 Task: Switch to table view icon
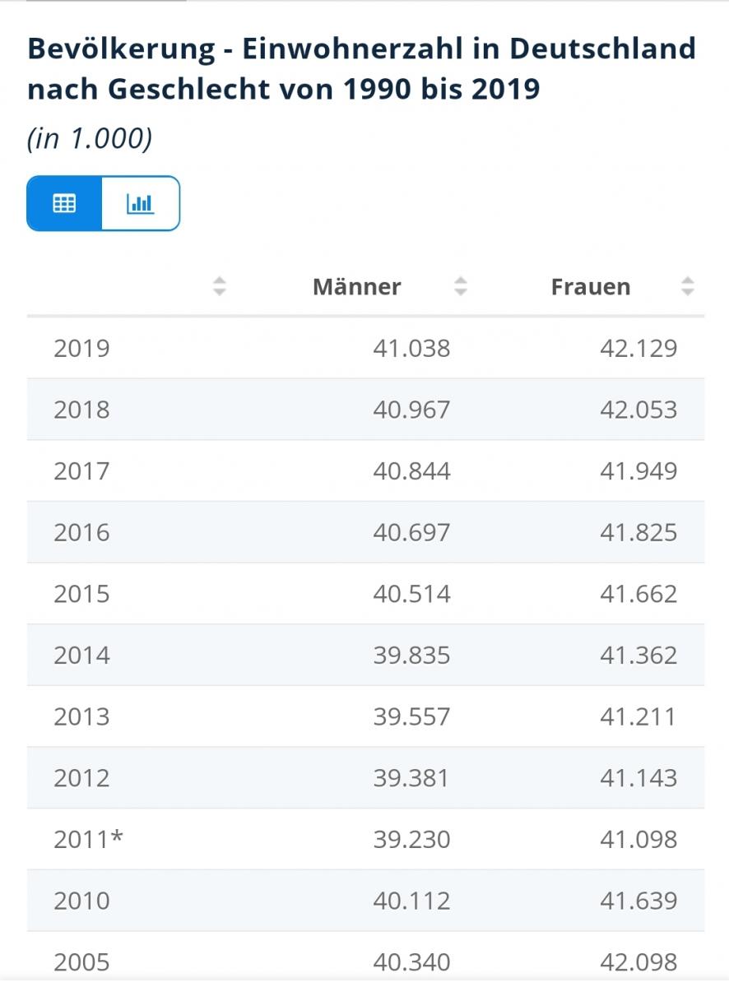pyautogui.click(x=64, y=203)
